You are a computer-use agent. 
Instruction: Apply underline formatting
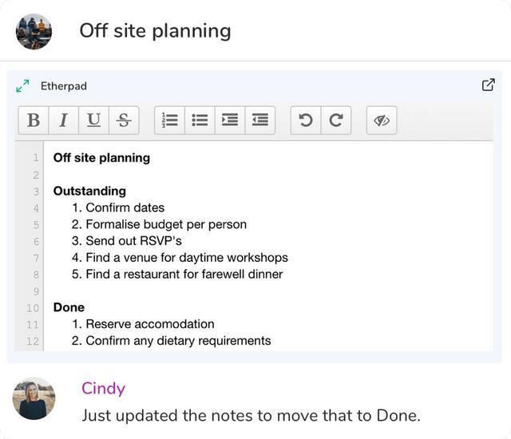pos(93,120)
